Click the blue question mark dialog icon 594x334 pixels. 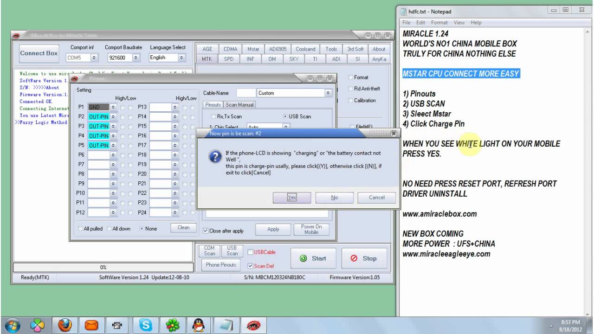[x=215, y=157]
